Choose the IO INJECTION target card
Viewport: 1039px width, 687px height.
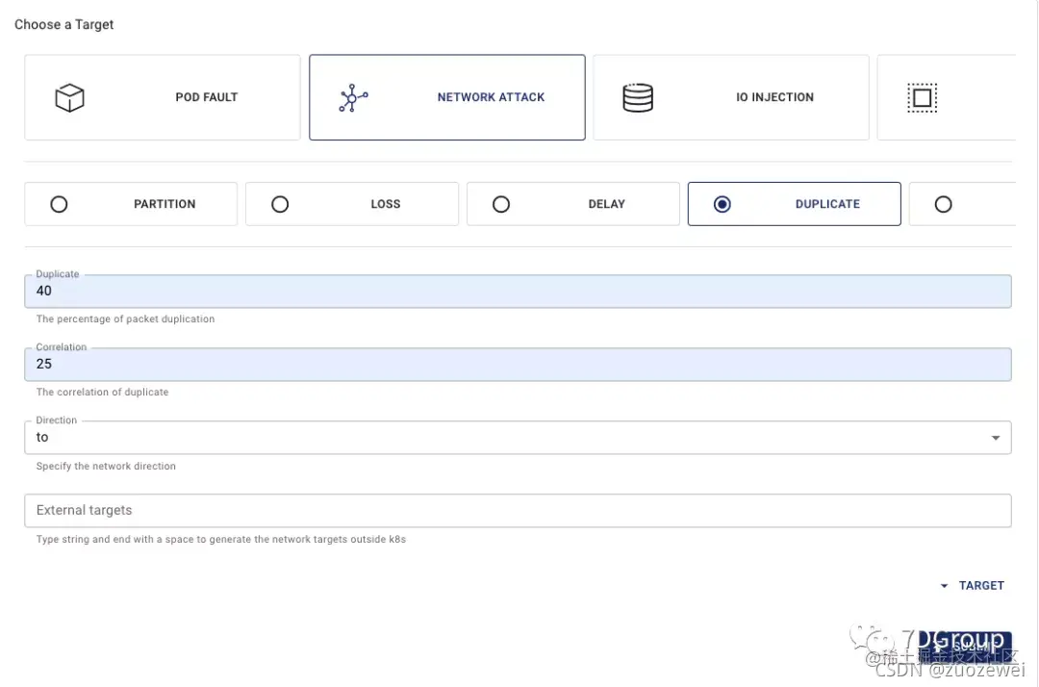pyautogui.click(x=731, y=97)
